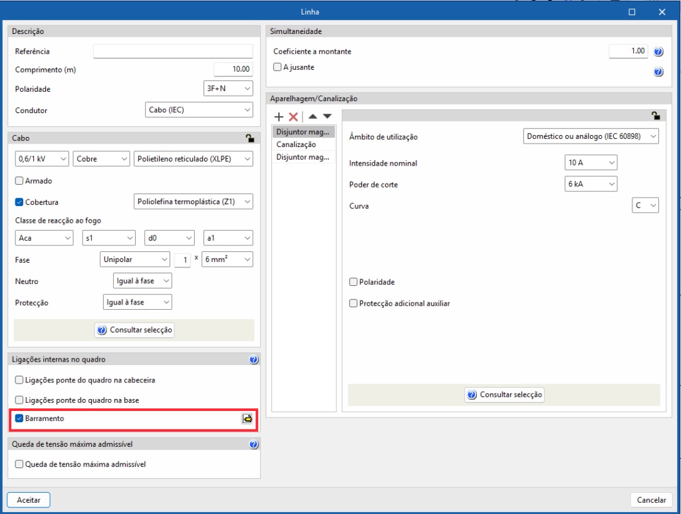The image size is (681, 514).
Task: Open help for Queda de tensão máxima admissível
Action: (x=254, y=444)
